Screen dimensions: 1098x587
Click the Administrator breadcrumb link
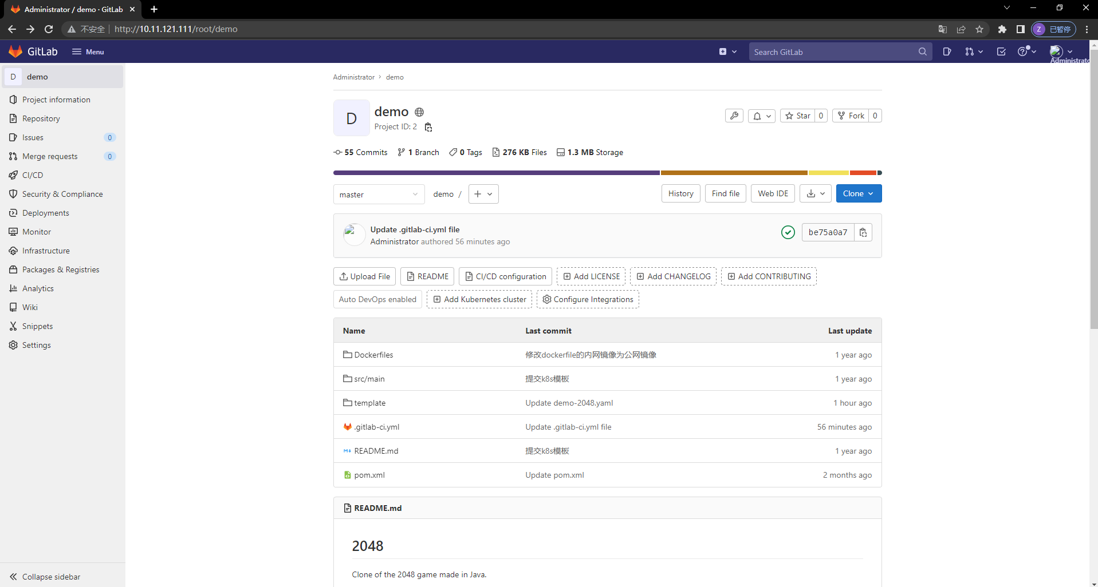tap(353, 77)
